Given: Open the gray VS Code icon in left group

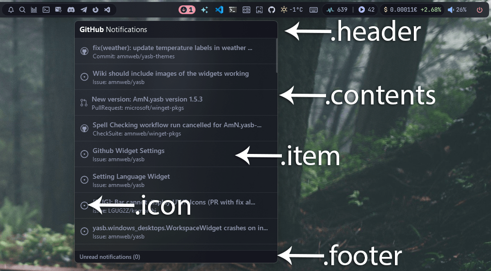Looking at the screenshot, I should tap(107, 10).
